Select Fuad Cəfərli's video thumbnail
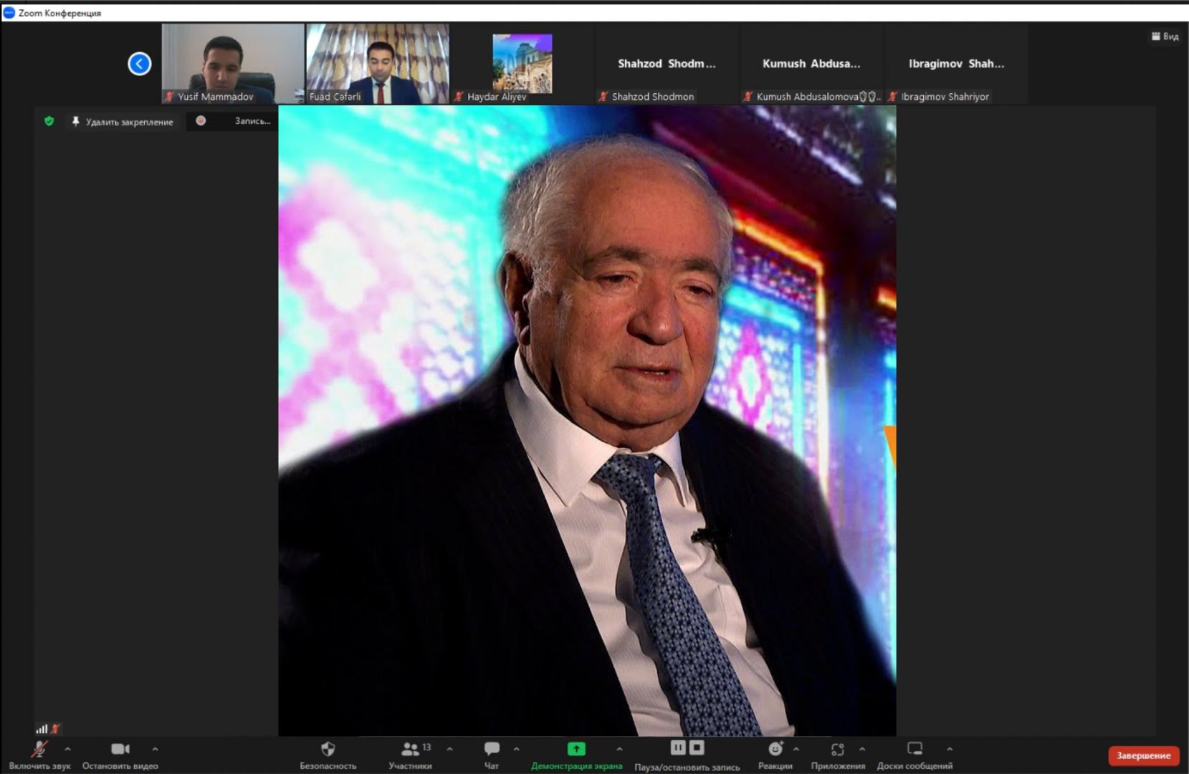 coord(378,63)
